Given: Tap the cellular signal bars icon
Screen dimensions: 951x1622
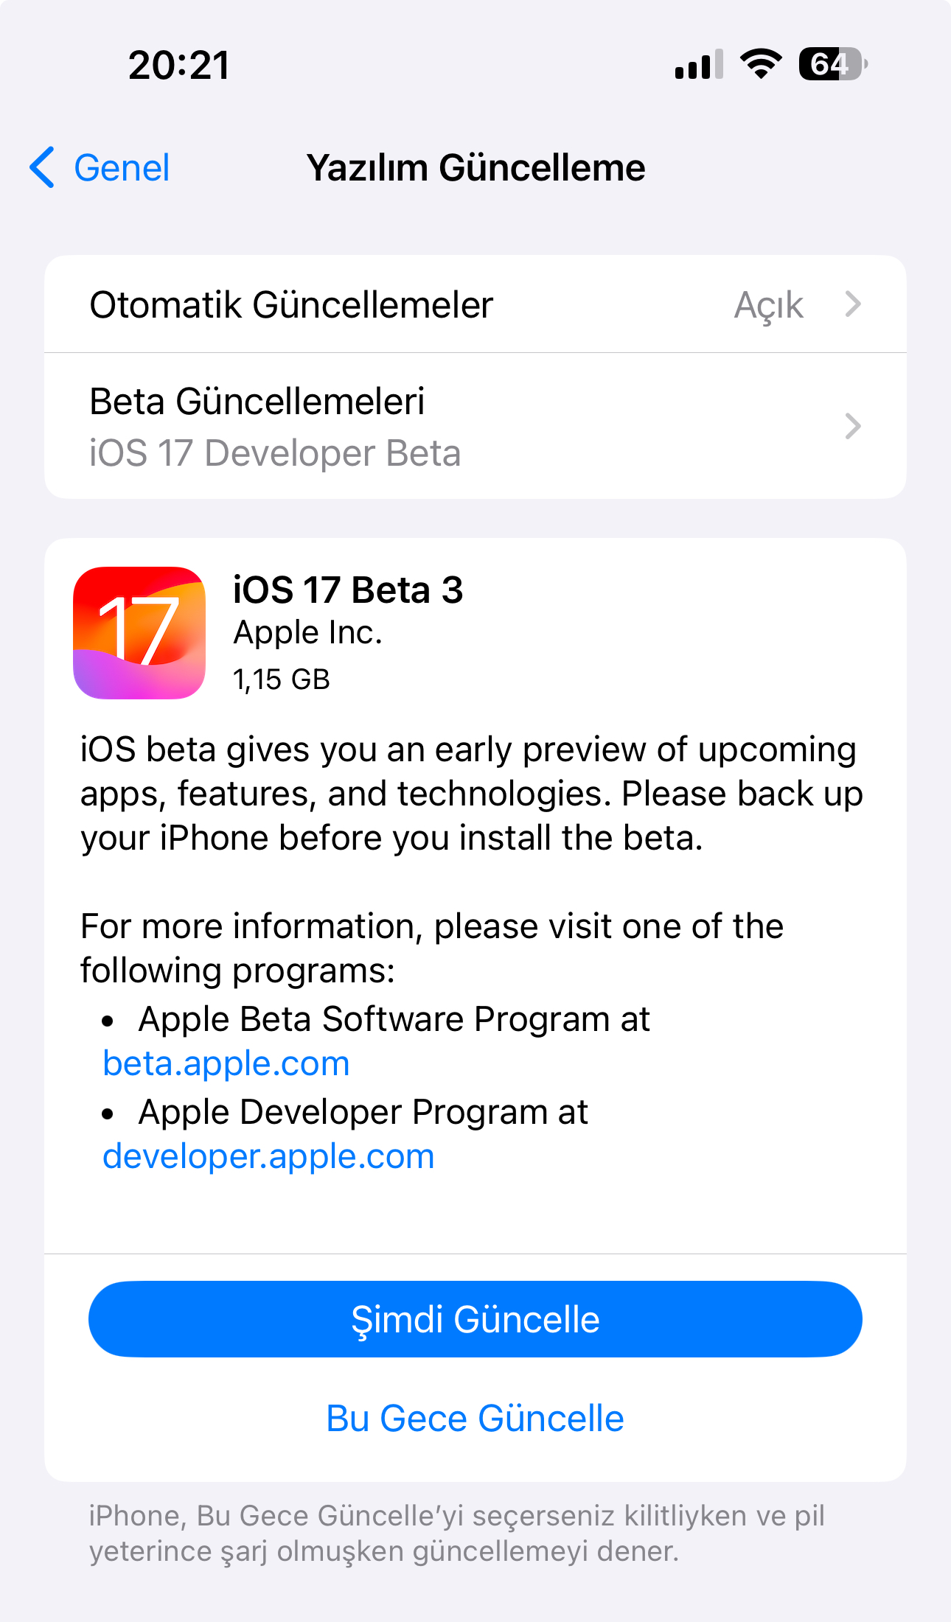Looking at the screenshot, I should 699,65.
